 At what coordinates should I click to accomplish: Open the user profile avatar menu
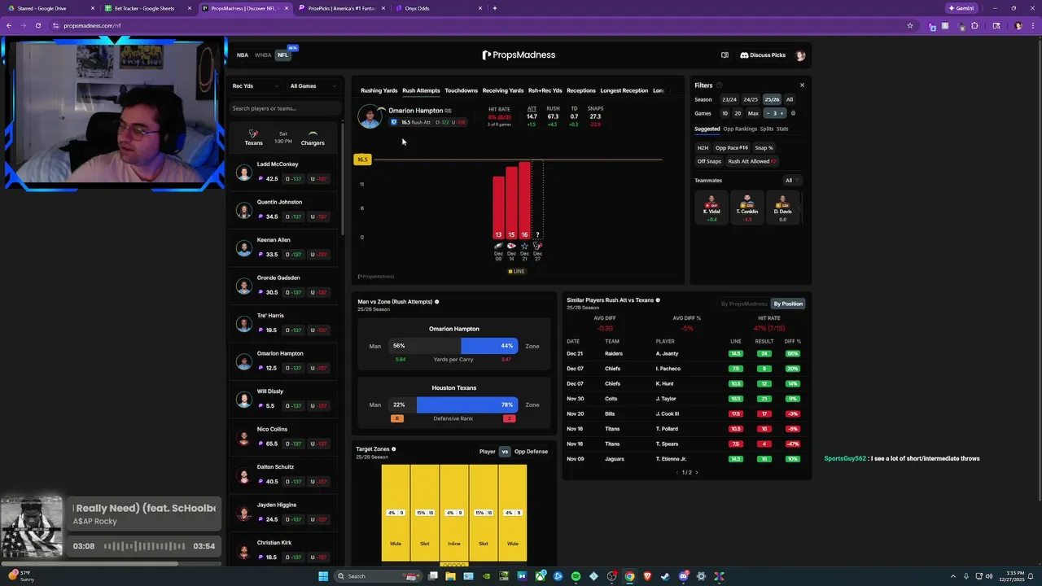(800, 55)
